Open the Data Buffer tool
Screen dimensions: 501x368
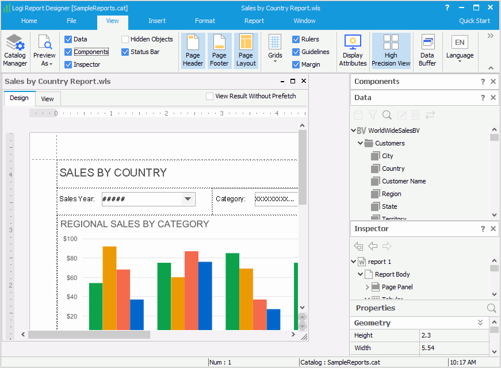[427, 51]
